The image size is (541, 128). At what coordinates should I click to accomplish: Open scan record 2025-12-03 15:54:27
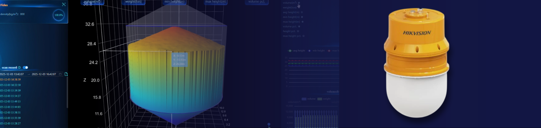(x=10, y=96)
